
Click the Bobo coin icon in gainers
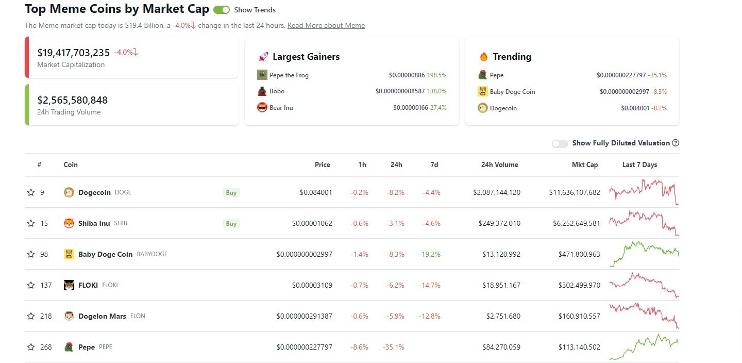pos(262,91)
